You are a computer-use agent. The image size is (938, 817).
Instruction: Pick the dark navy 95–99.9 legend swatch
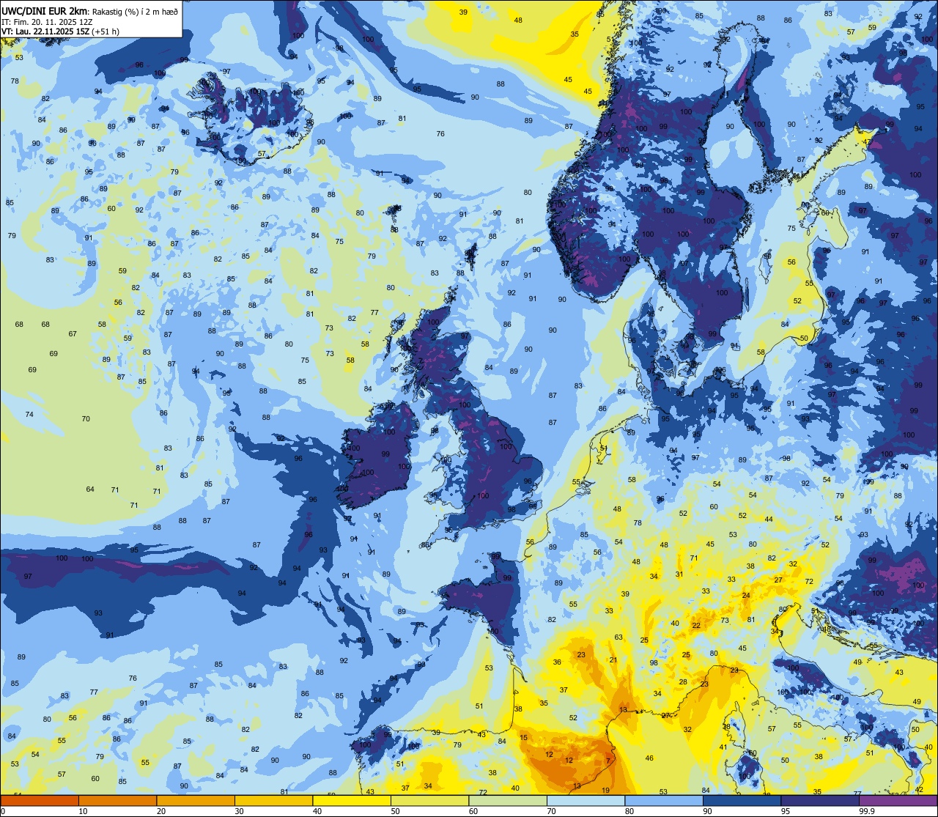(x=820, y=800)
